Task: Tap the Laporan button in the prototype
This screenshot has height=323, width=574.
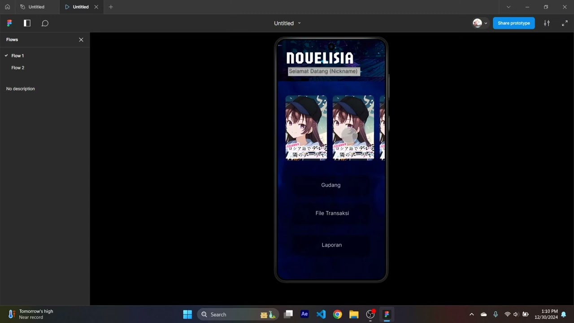Action: pos(332,245)
